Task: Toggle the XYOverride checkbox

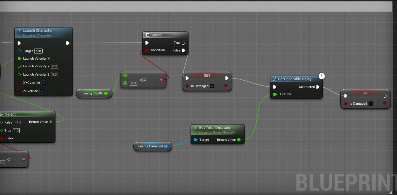Action: (x=44, y=83)
